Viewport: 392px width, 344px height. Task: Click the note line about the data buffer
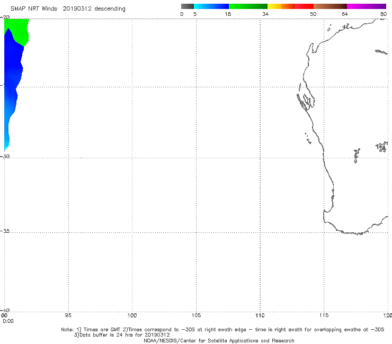pyautogui.click(x=122, y=335)
